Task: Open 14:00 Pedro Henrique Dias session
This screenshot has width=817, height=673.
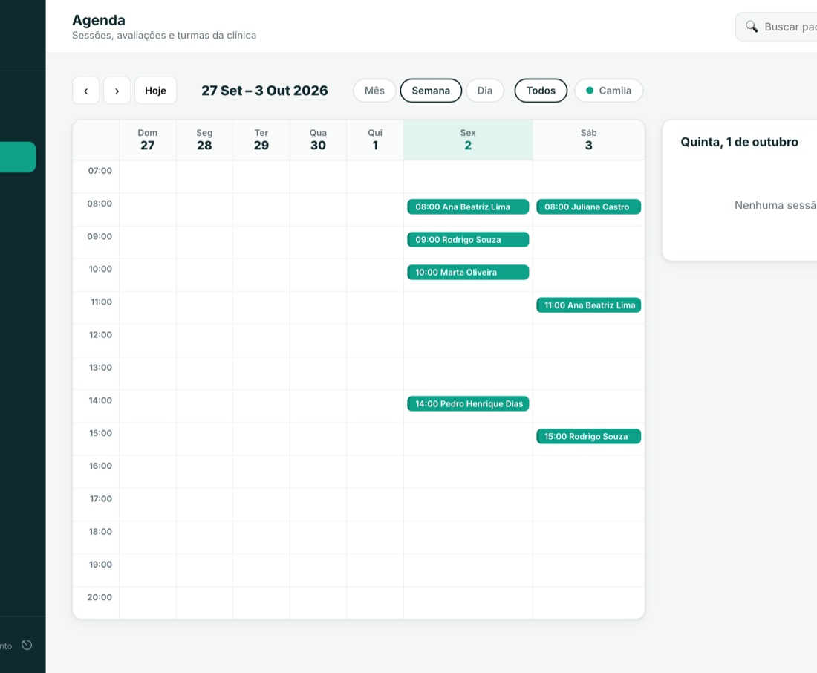Action: 468,404
